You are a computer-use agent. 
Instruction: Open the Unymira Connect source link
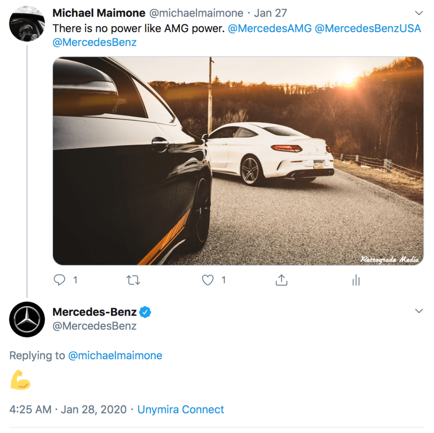tap(181, 410)
